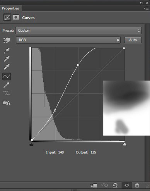
Task: Select the top-right curve endpoint
Action: tap(124, 48)
